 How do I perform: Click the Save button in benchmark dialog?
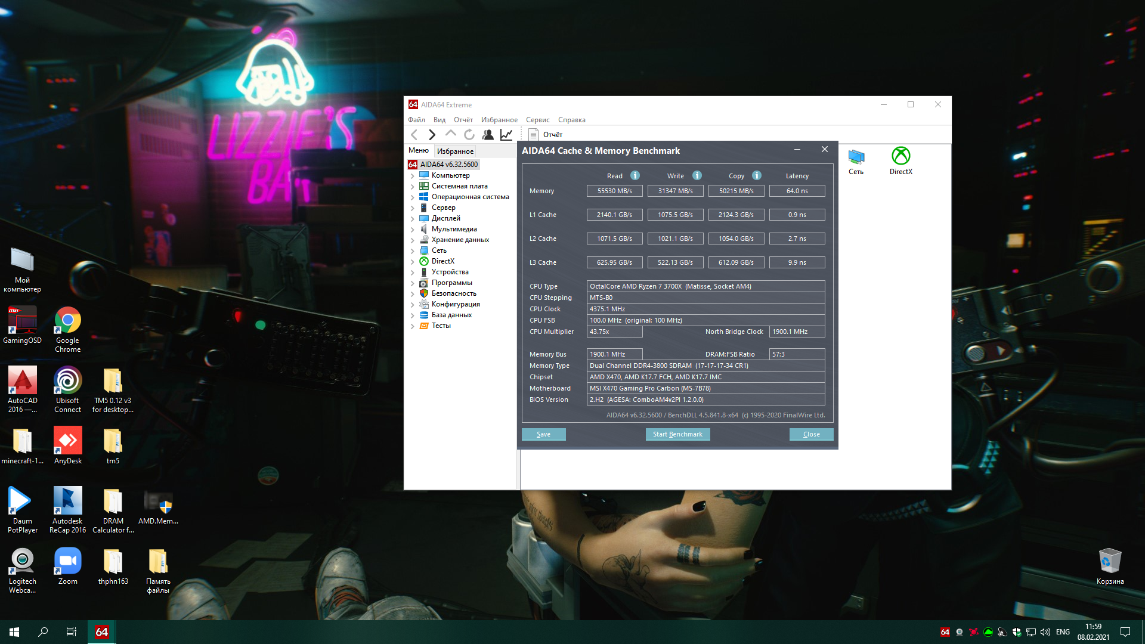(x=543, y=434)
